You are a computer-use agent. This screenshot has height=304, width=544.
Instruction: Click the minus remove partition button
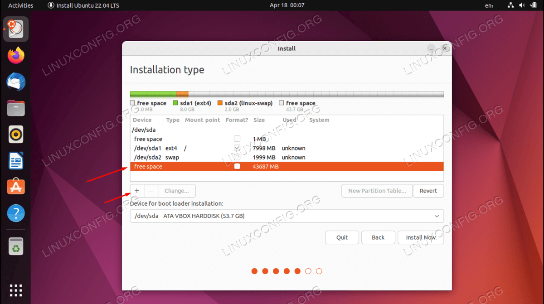(151, 191)
